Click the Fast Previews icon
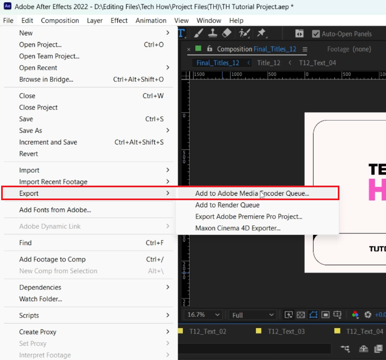This screenshot has height=360, width=386. 288,315
